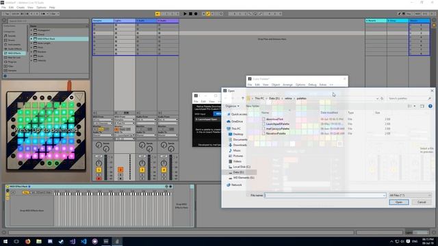This screenshot has width=438, height=246.
Task: Select Sounds category in Ableton browser
Action: [12, 36]
